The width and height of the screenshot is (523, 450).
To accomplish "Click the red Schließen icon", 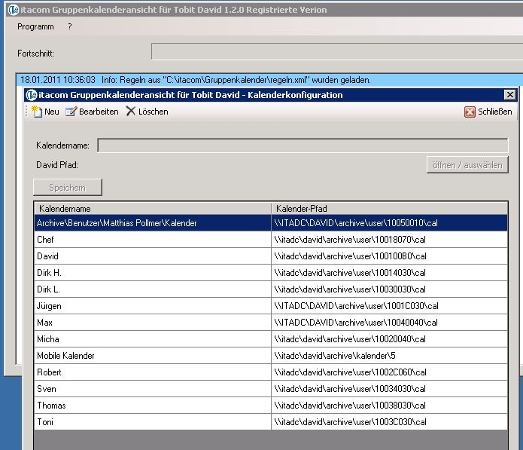I will pos(470,112).
